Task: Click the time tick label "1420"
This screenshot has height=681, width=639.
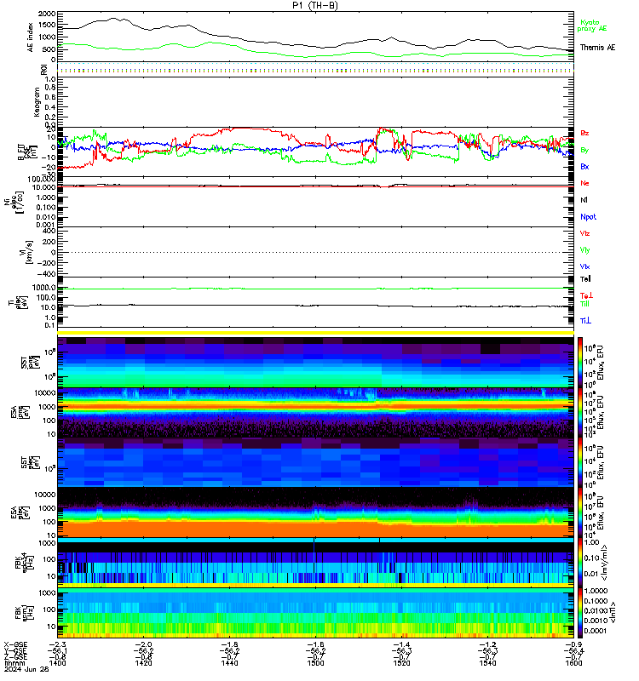Action: pyautogui.click(x=143, y=663)
